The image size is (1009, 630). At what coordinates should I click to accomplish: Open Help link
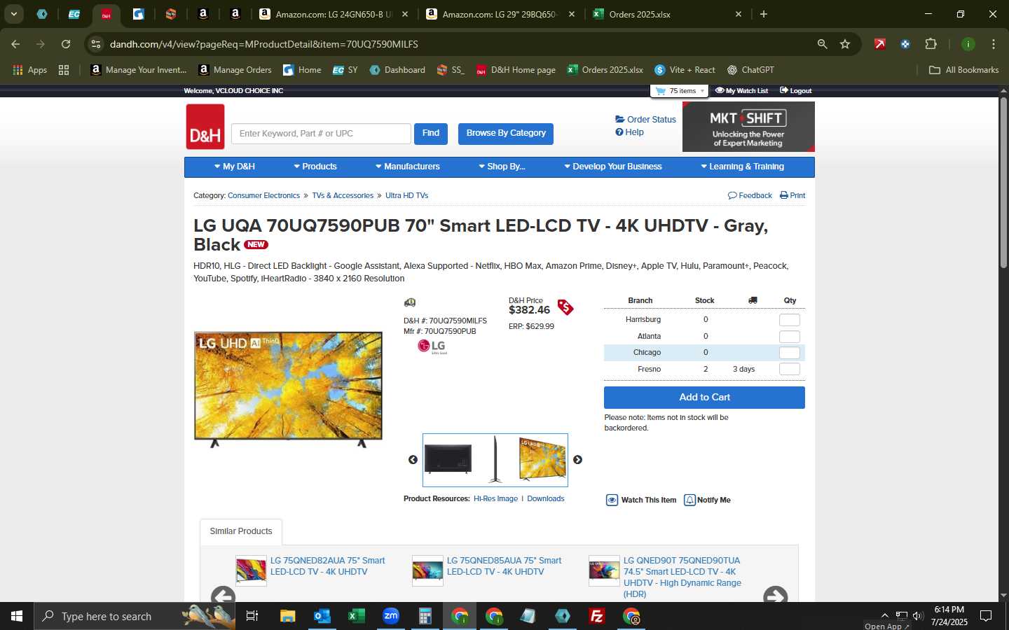[x=629, y=132]
